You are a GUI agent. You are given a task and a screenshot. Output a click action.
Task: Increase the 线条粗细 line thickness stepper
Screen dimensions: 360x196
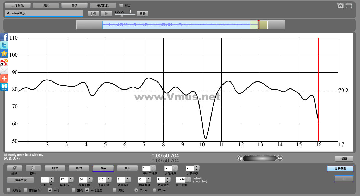tap(127, 178)
